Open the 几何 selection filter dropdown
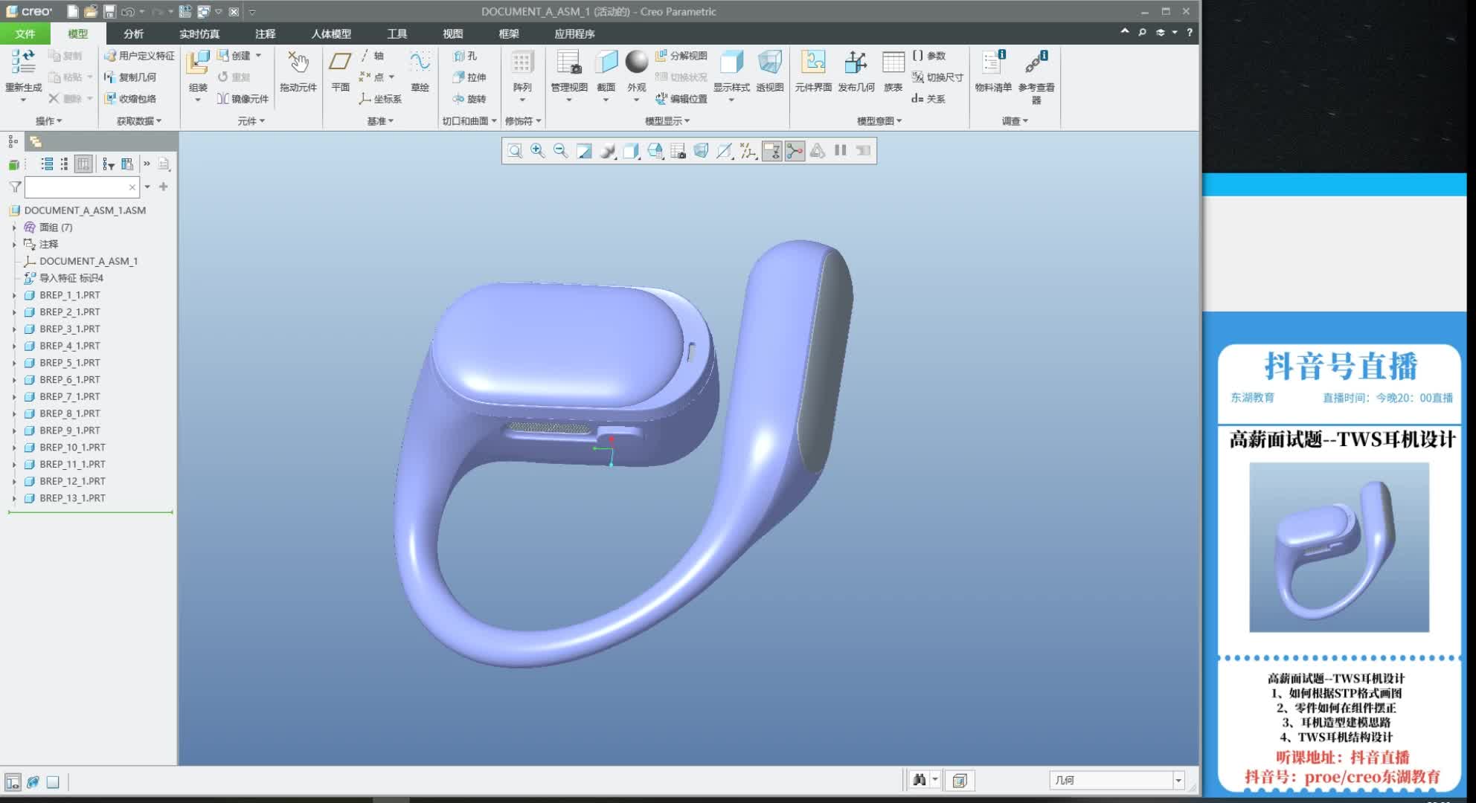Image resolution: width=1476 pixels, height=803 pixels. coord(1178,780)
